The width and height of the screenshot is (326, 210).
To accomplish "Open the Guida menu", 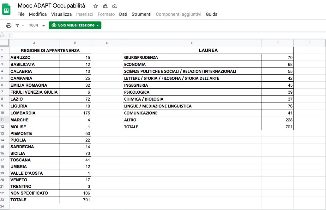I will pyautogui.click(x=211, y=14).
